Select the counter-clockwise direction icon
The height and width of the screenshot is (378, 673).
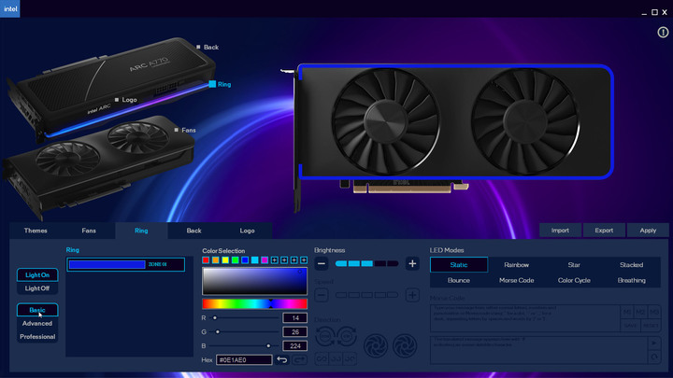(x=325, y=336)
